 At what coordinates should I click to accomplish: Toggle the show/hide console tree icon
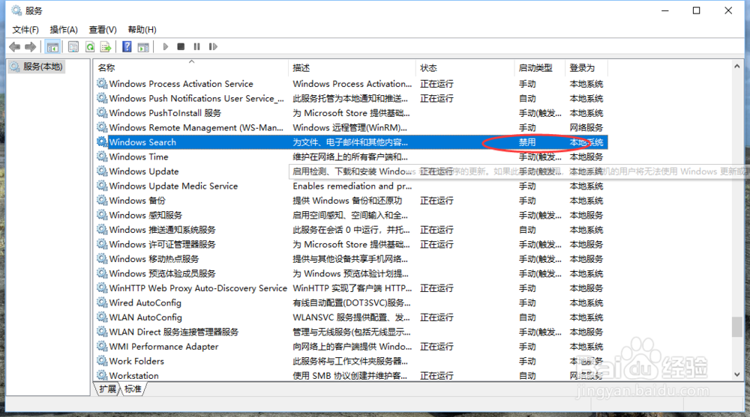click(52, 47)
